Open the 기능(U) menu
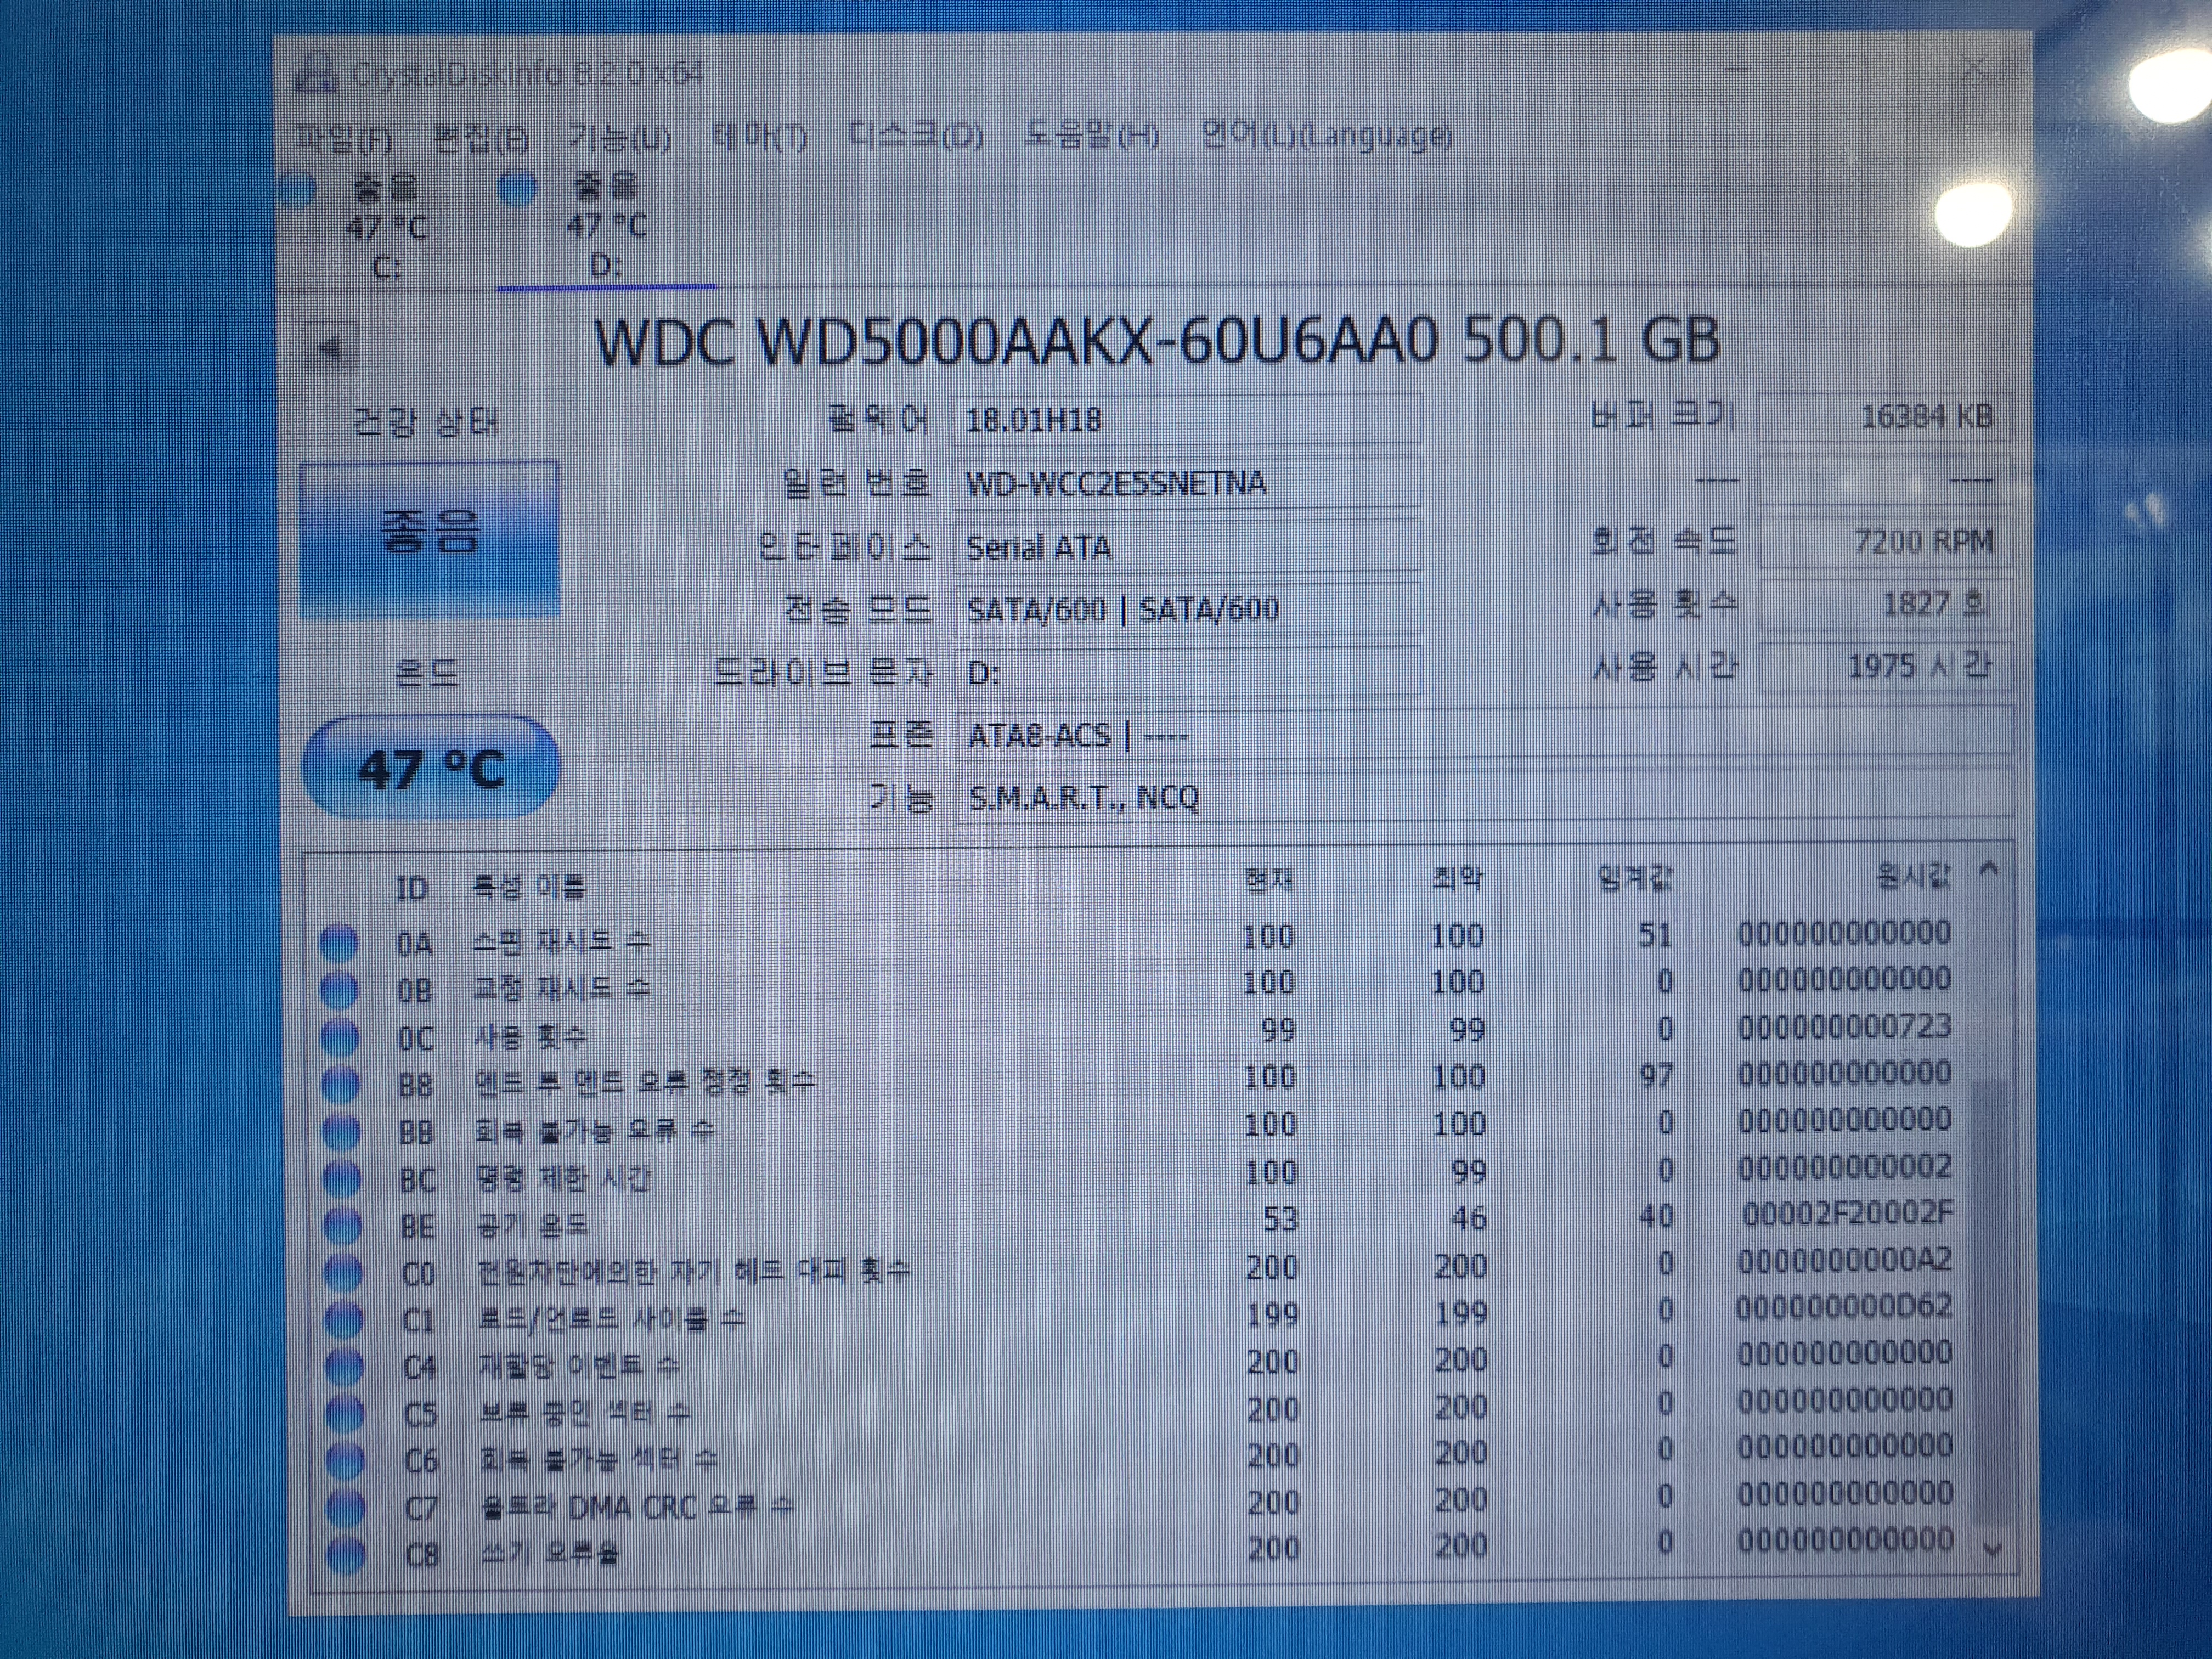This screenshot has width=2212, height=1659. (620, 138)
